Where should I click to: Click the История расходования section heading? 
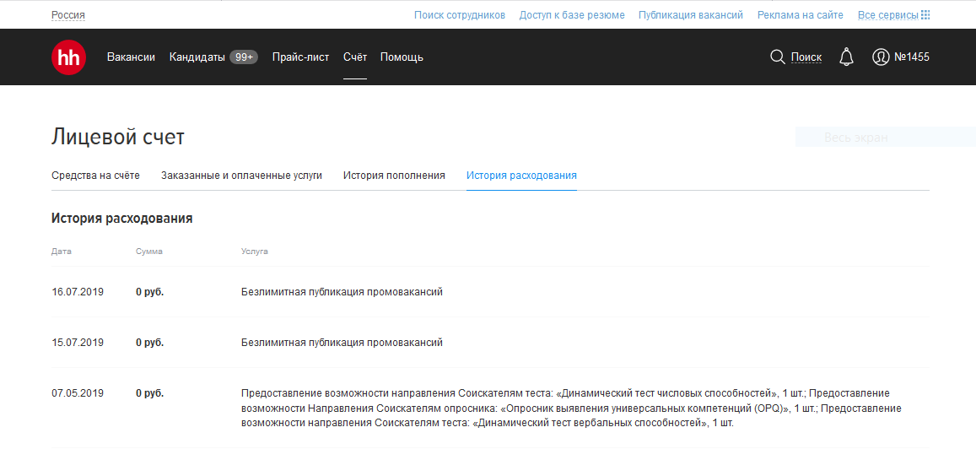click(122, 219)
